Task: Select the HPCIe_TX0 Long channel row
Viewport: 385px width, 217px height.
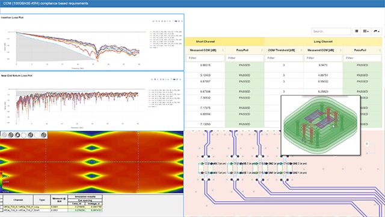Action: tap(52, 207)
